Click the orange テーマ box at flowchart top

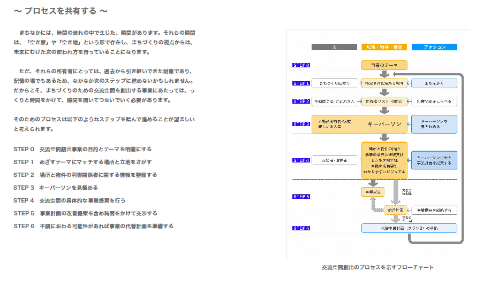click(384, 65)
